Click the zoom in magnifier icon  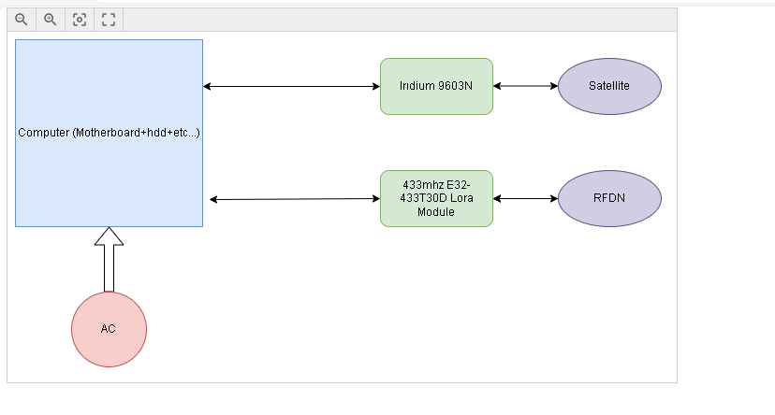coord(51,20)
